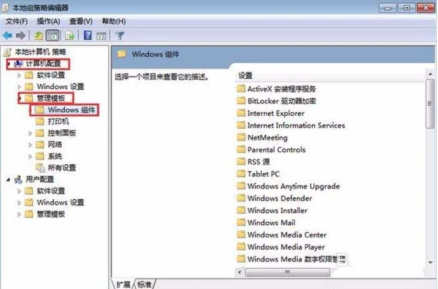Open the 操作(A) menu
438x289 pixels.
(x=49, y=21)
